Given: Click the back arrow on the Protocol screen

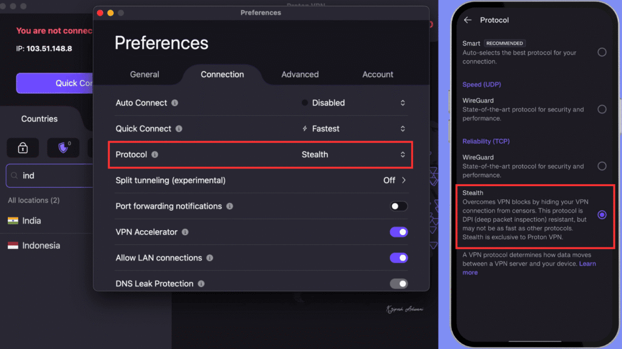Looking at the screenshot, I should click(x=468, y=20).
